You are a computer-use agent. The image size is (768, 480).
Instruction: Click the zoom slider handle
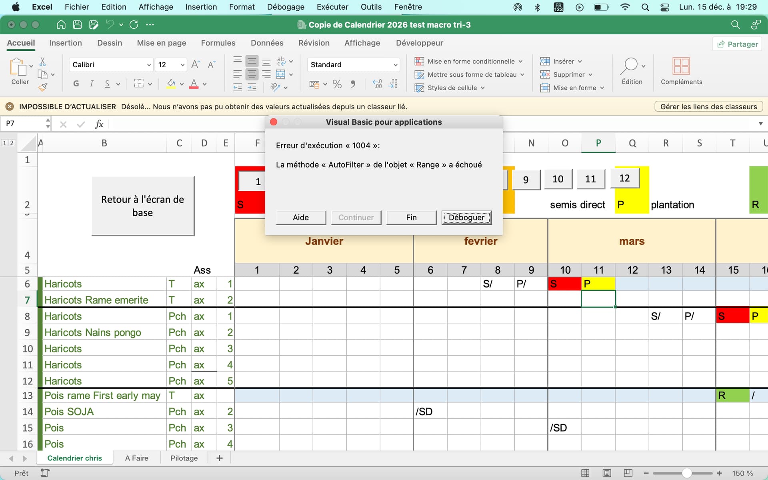[686, 473]
